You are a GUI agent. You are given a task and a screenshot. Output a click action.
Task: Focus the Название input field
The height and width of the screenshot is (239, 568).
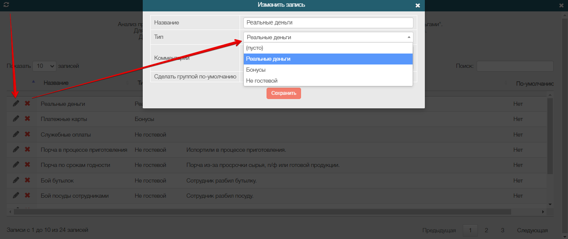coord(328,22)
